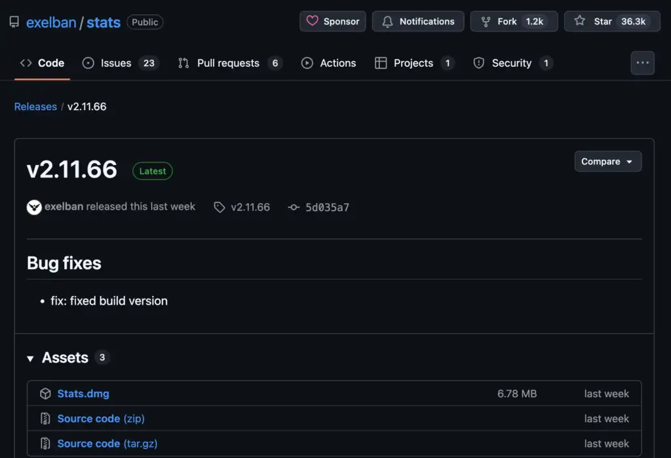
Task: Open the Compare dropdown
Action: click(607, 161)
